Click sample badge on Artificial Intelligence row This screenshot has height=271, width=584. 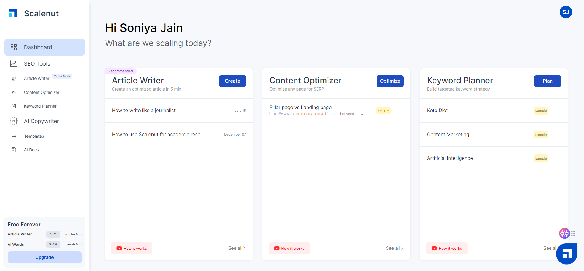coord(541,158)
